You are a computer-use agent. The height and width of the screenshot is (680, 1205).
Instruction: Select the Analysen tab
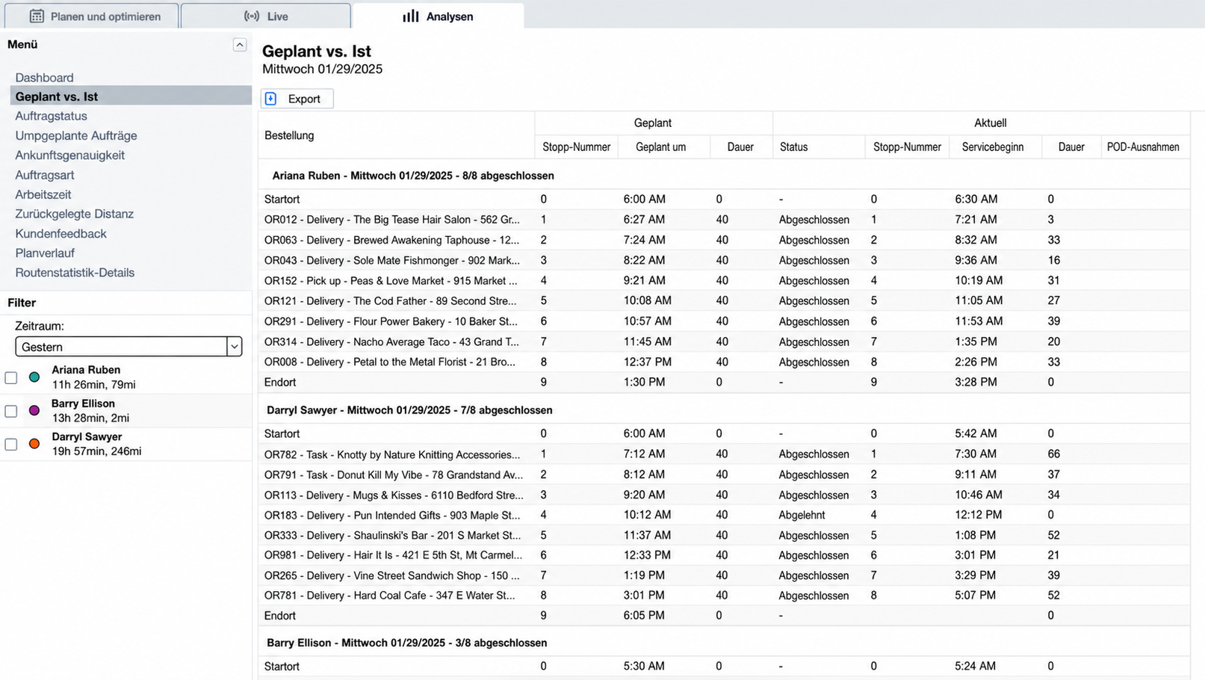438,16
